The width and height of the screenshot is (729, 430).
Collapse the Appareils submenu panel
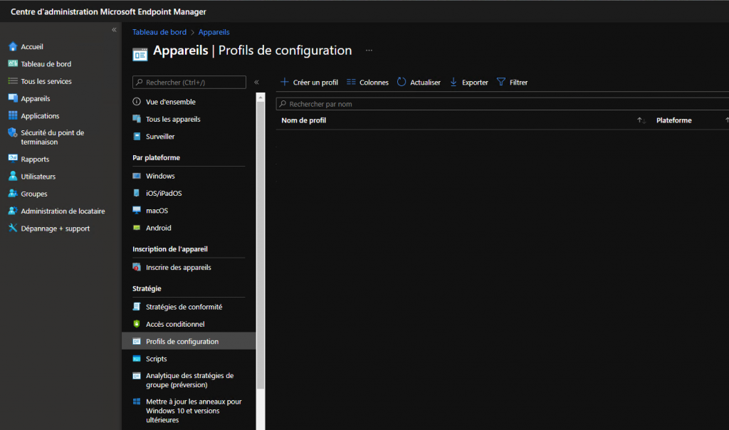[x=256, y=83]
